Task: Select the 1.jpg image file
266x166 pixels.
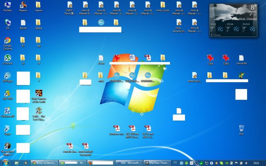Action: point(210,59)
